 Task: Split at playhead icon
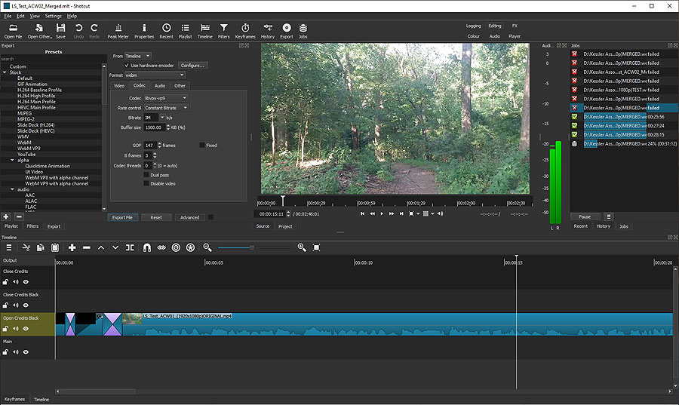click(130, 247)
